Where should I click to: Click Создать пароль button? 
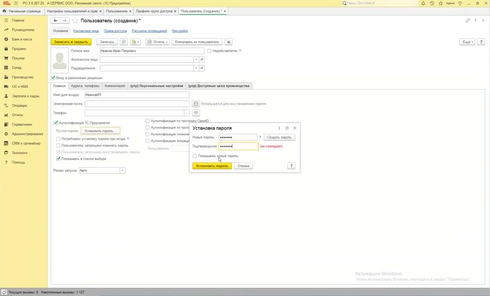coord(279,137)
